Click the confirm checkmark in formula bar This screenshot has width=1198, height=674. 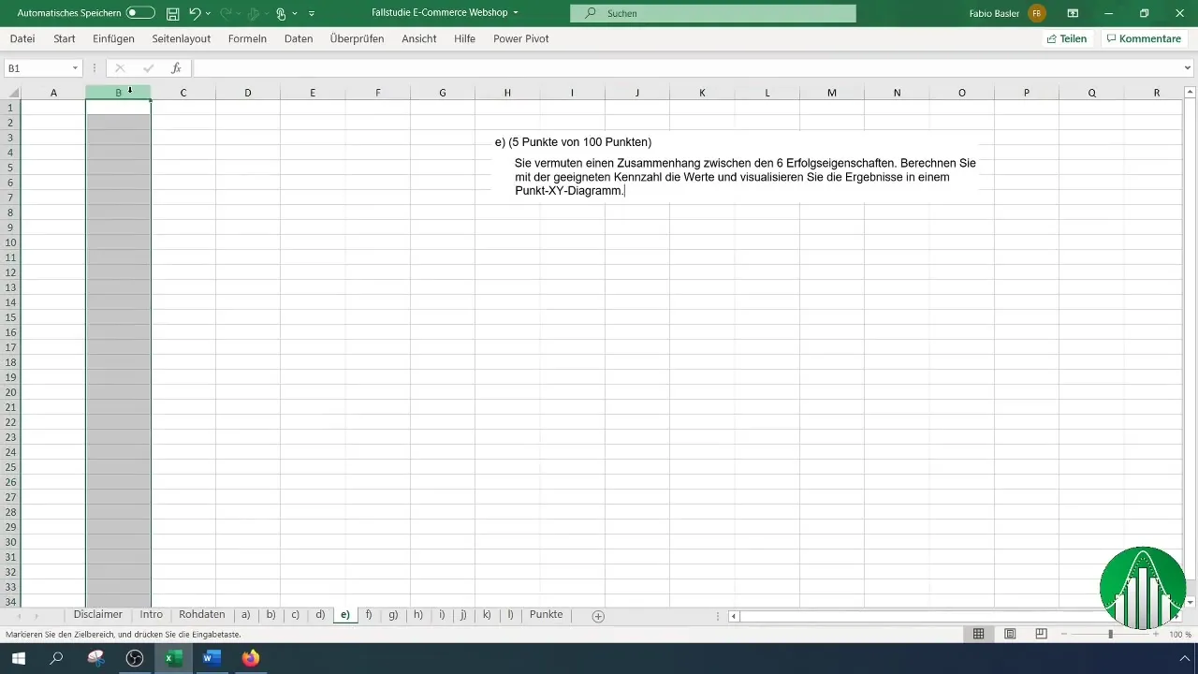[x=148, y=68]
